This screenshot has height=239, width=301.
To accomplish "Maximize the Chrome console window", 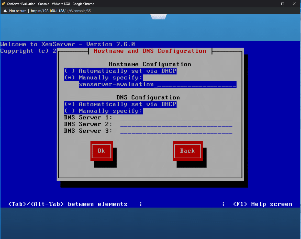I will (282, 4).
